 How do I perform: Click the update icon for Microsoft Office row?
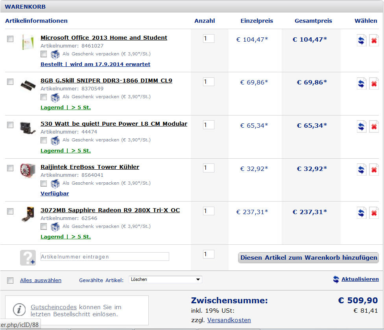[362, 40]
